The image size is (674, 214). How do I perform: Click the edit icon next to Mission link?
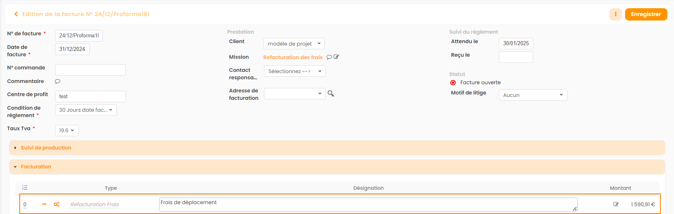coord(336,57)
